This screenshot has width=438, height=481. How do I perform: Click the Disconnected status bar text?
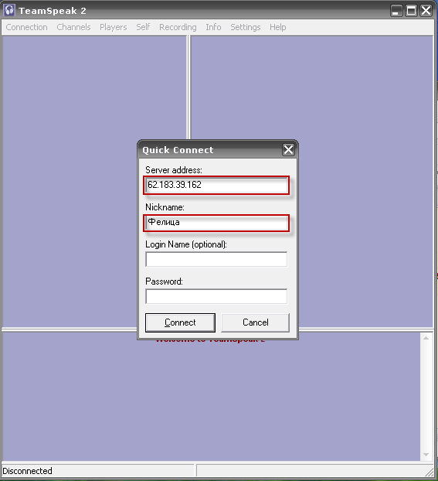[x=27, y=471]
